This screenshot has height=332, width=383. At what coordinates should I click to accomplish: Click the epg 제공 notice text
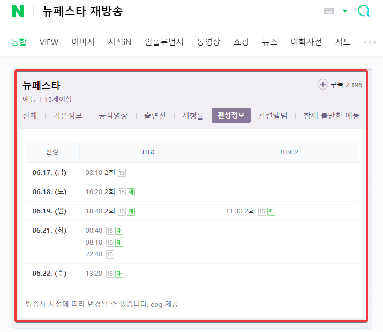tap(164, 304)
